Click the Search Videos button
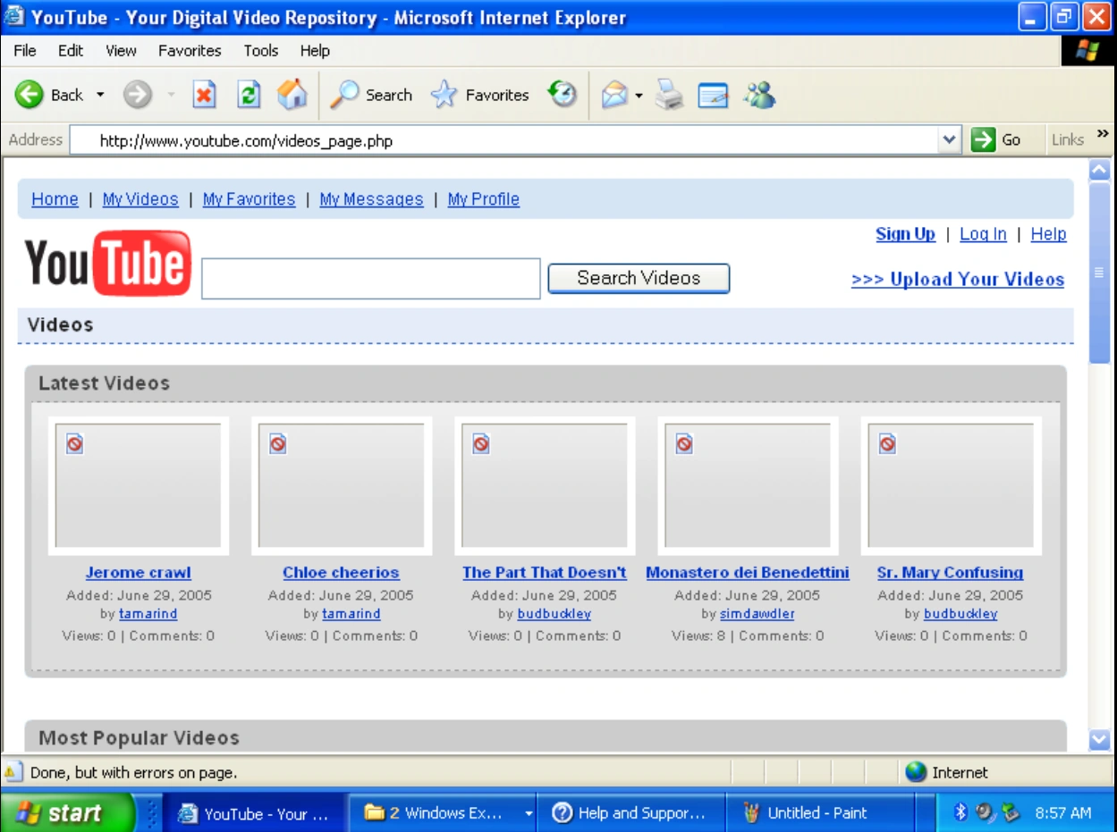The height and width of the screenshot is (832, 1117). tap(639, 278)
